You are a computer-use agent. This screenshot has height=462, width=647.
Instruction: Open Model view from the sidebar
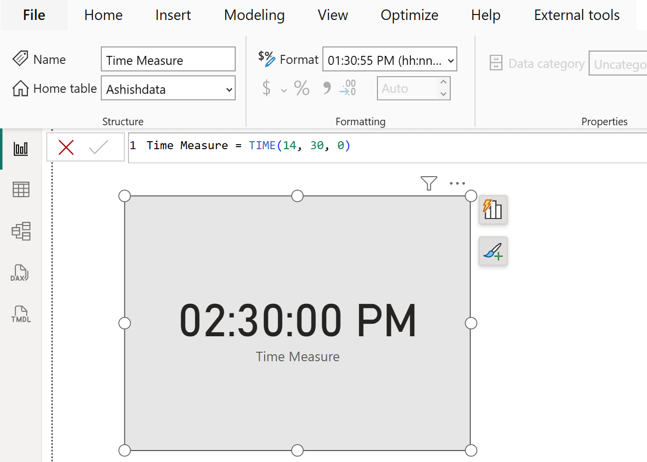point(20,231)
